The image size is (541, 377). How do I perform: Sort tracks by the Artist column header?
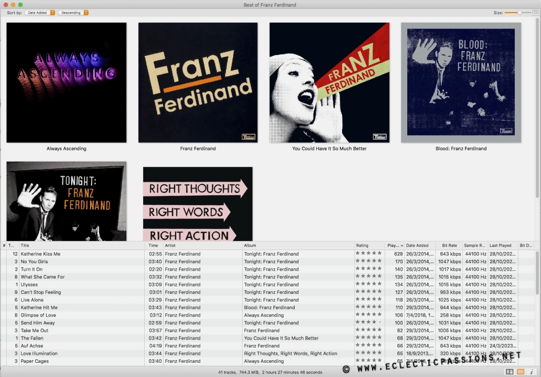[203, 245]
